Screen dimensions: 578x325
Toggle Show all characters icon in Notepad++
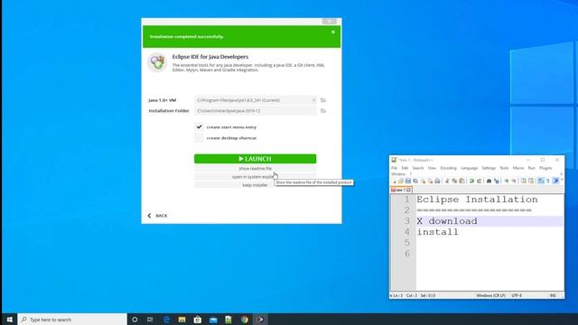pyautogui.click(x=548, y=181)
